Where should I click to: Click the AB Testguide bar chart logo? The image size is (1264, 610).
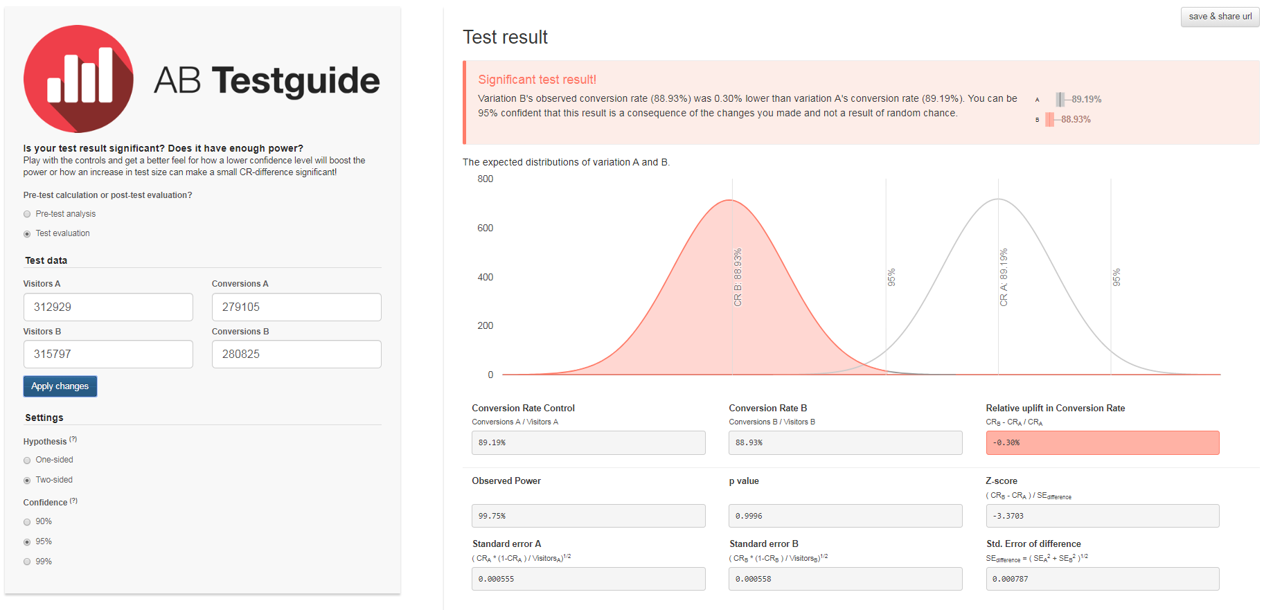coord(78,79)
